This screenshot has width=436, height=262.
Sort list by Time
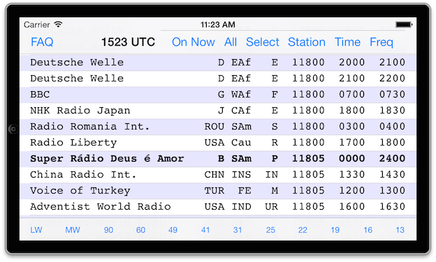[347, 42]
